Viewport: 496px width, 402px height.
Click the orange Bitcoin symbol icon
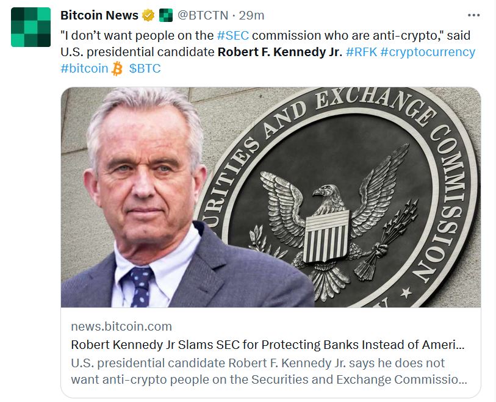117,69
